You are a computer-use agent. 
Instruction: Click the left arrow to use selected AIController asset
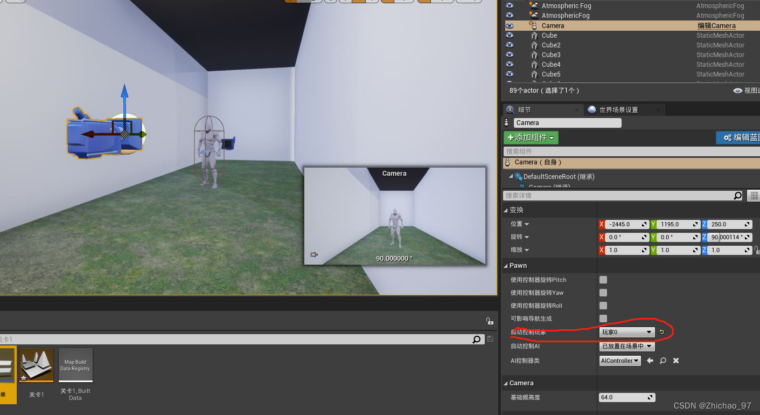tap(650, 361)
